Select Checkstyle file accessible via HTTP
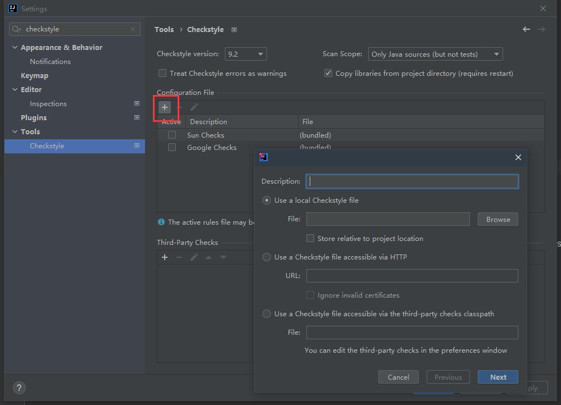 pyautogui.click(x=266, y=257)
